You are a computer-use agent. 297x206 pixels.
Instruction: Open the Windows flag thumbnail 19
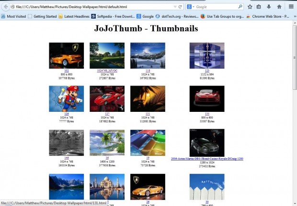click(x=148, y=143)
